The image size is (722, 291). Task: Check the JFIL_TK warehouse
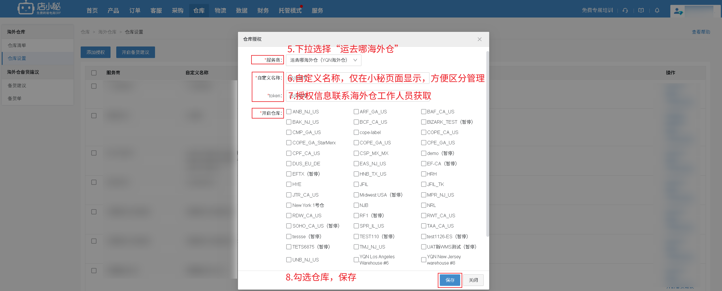click(x=423, y=184)
